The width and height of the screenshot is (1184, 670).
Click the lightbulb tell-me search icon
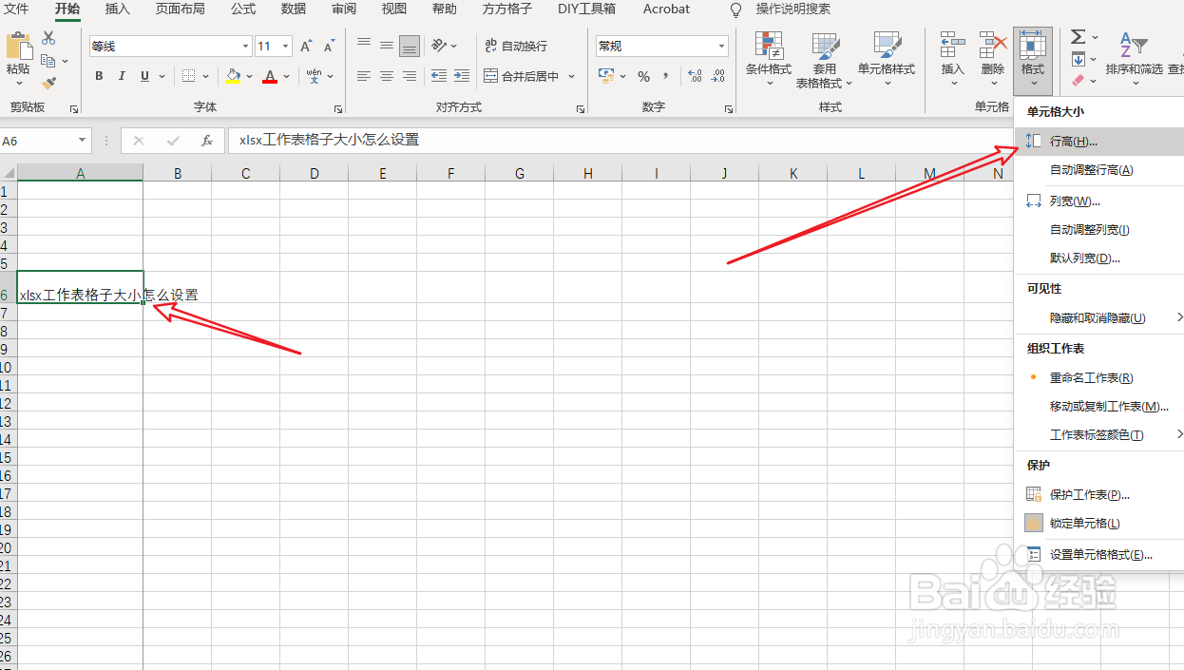735,10
